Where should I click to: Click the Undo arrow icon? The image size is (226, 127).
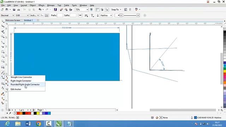(x=40, y=10)
